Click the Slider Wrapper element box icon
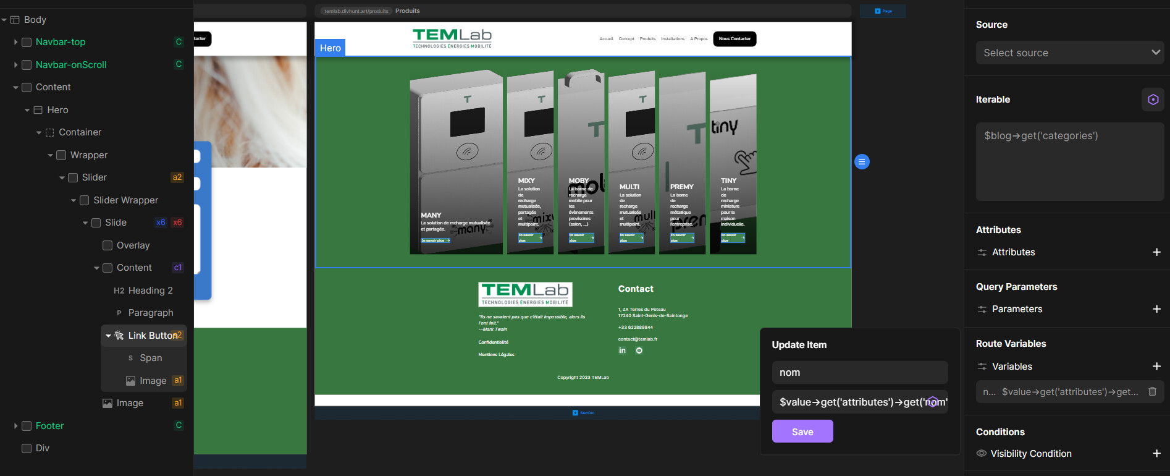Viewport: 1170px width, 476px height. pyautogui.click(x=85, y=200)
